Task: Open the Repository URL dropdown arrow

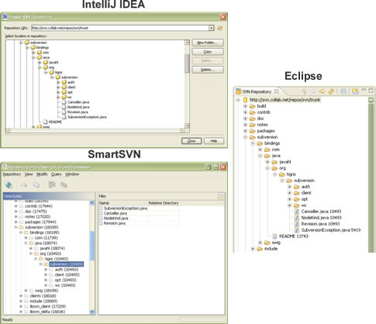Action: click(212, 28)
